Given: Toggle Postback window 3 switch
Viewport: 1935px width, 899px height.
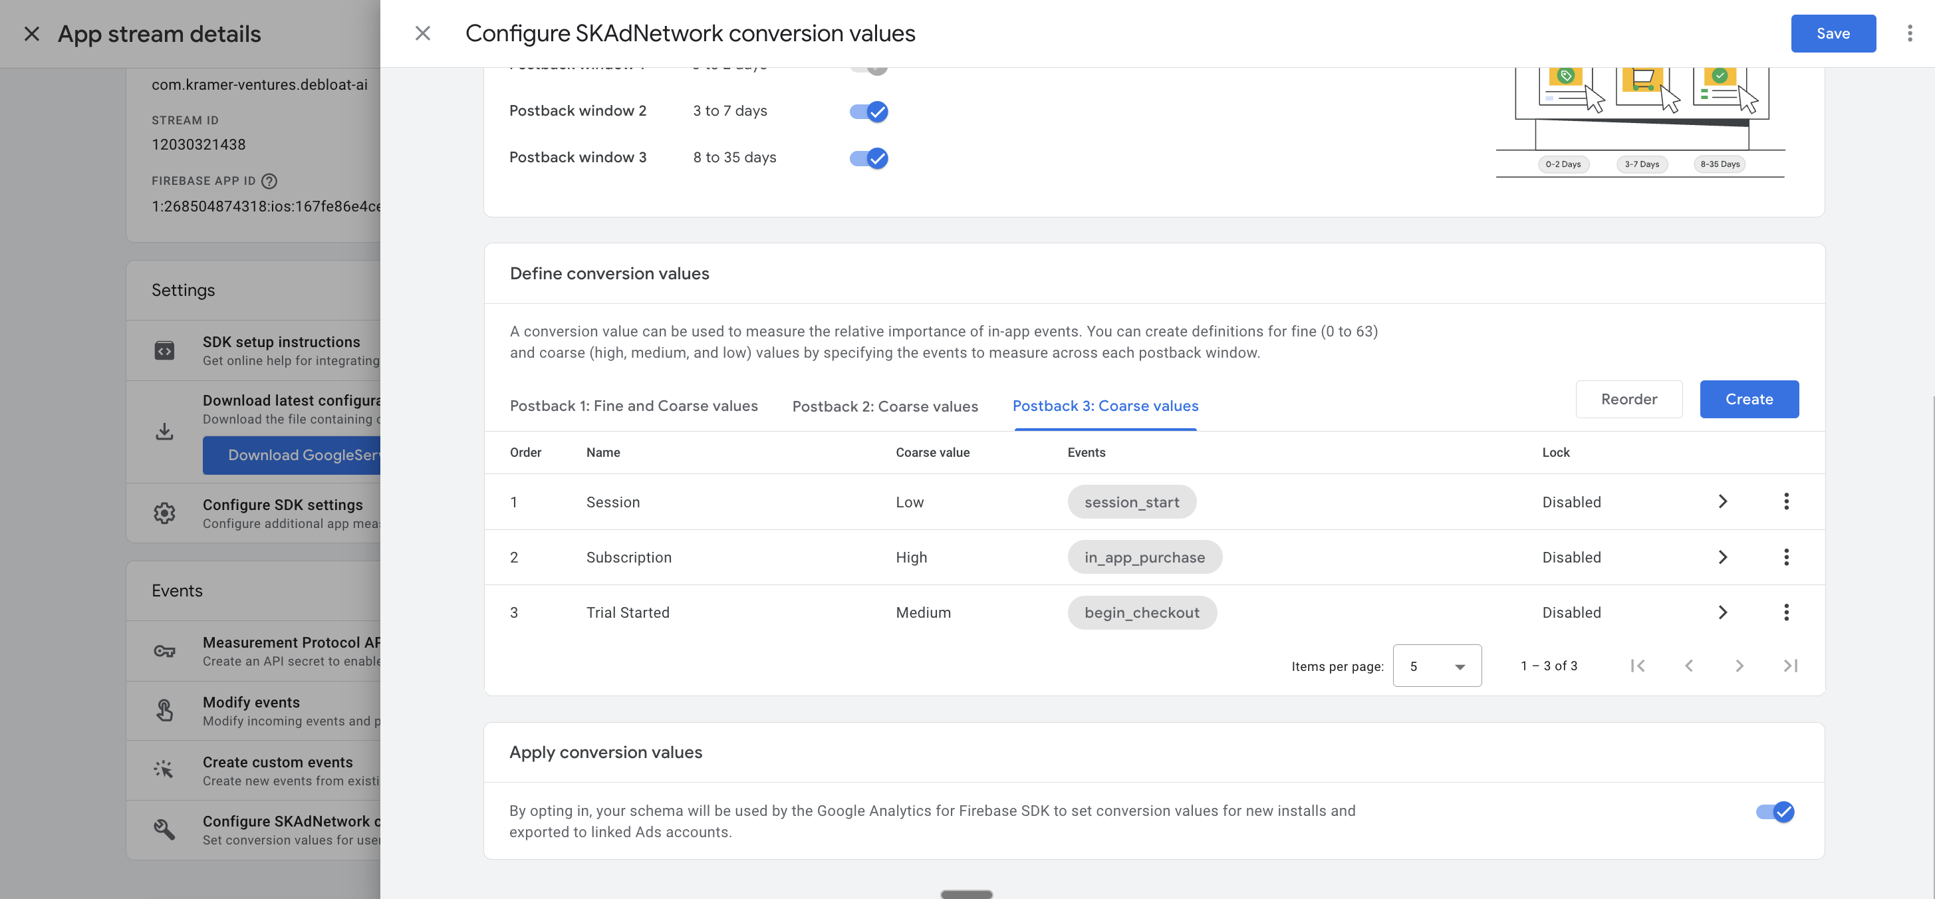Looking at the screenshot, I should click(x=868, y=158).
